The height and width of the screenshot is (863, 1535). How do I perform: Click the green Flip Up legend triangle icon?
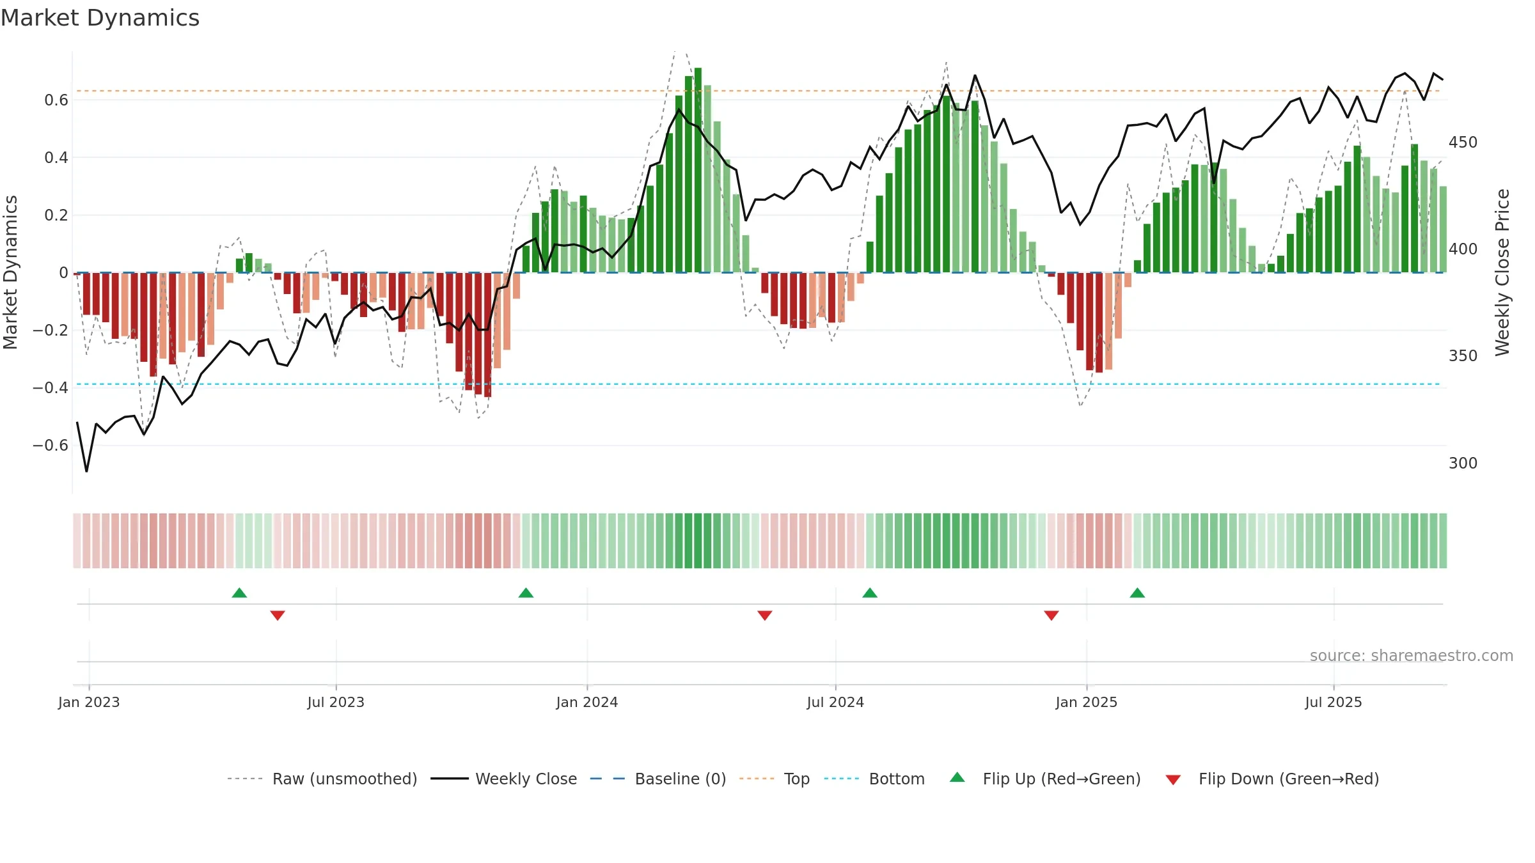tap(957, 777)
